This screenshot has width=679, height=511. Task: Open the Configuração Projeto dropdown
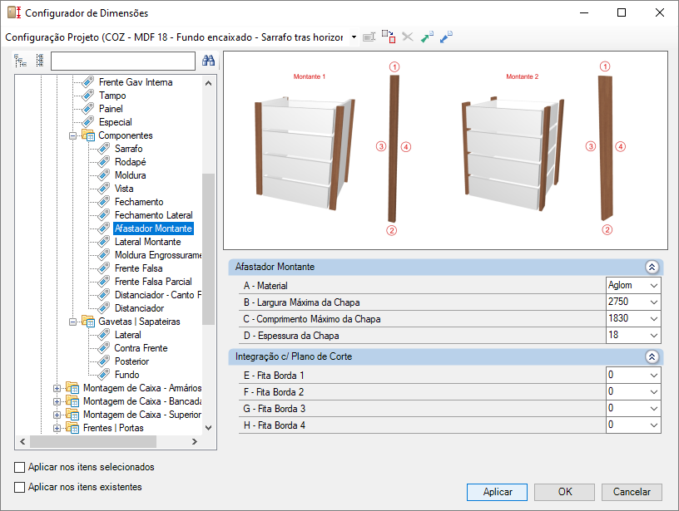[x=354, y=37]
